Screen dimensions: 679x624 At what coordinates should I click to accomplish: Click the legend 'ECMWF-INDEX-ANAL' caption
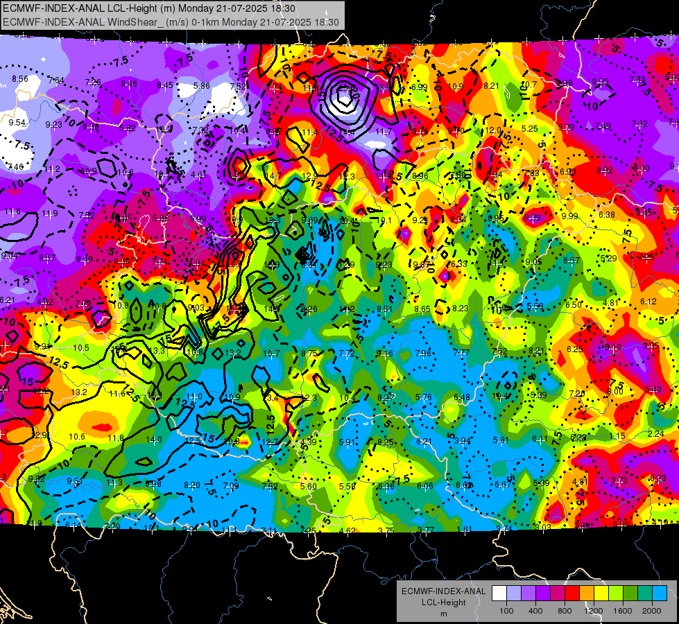point(443,591)
